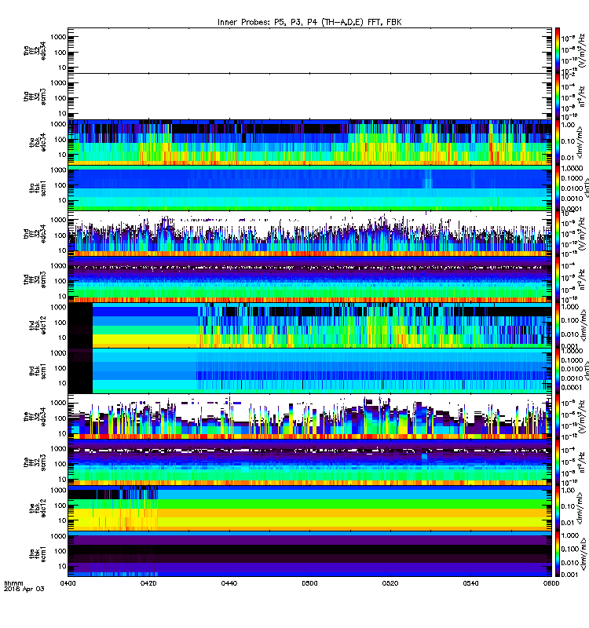
Task: Select the 'tha fbk edc34' panel label
Action: click(x=38, y=142)
